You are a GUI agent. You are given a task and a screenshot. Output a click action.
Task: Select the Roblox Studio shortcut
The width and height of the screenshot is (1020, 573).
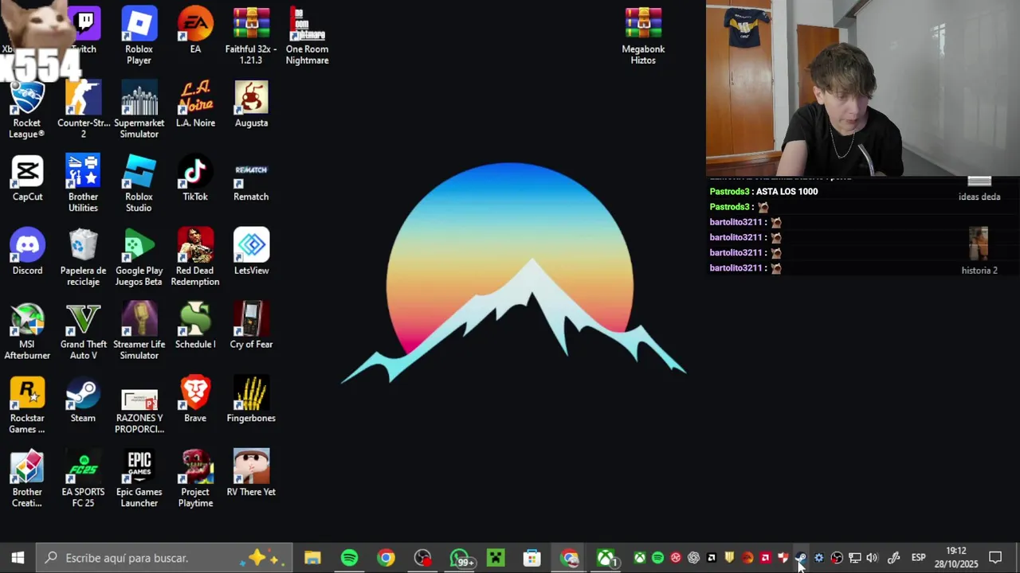[x=139, y=184]
